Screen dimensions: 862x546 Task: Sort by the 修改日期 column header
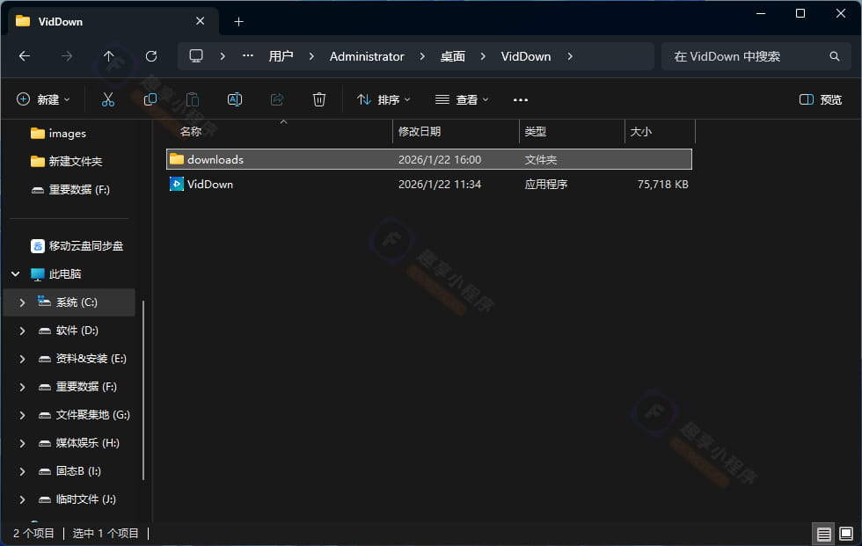[x=420, y=132]
